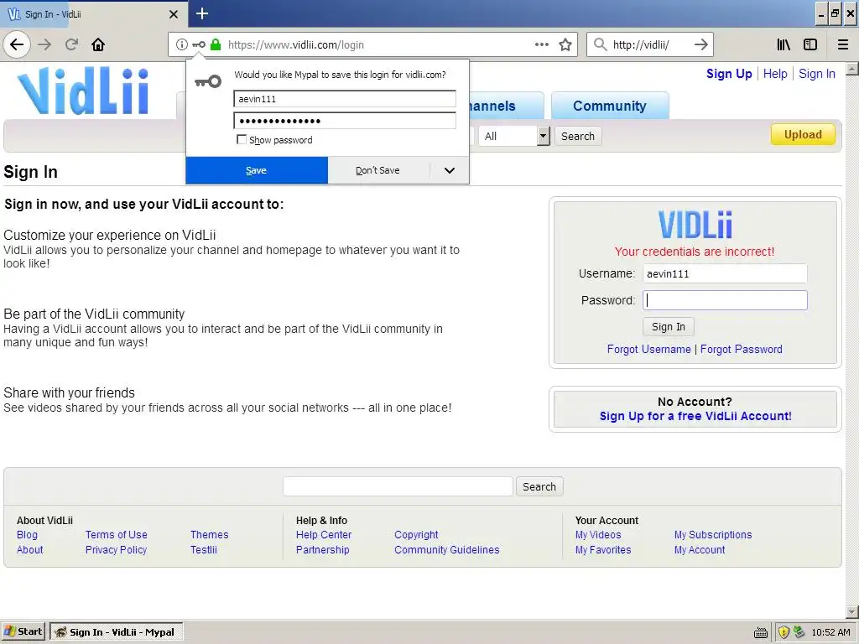Click Sign Up for a free VidLii Account

[695, 416]
